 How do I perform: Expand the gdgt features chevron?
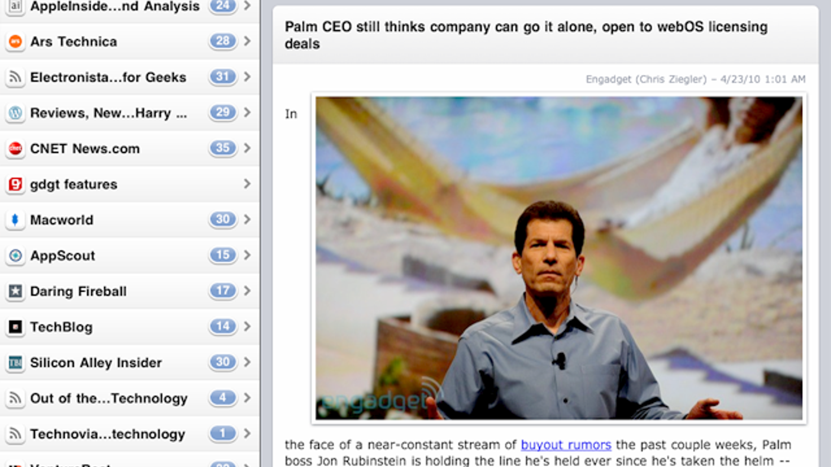[247, 184]
